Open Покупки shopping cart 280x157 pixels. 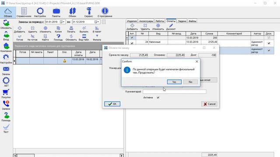point(6,94)
